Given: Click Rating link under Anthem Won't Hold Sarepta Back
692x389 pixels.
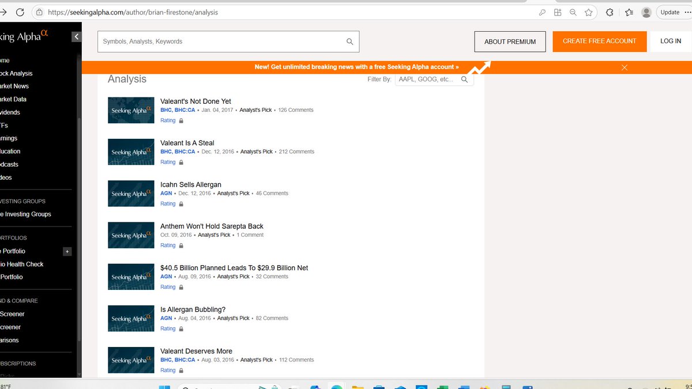Looking at the screenshot, I should pyautogui.click(x=168, y=246).
